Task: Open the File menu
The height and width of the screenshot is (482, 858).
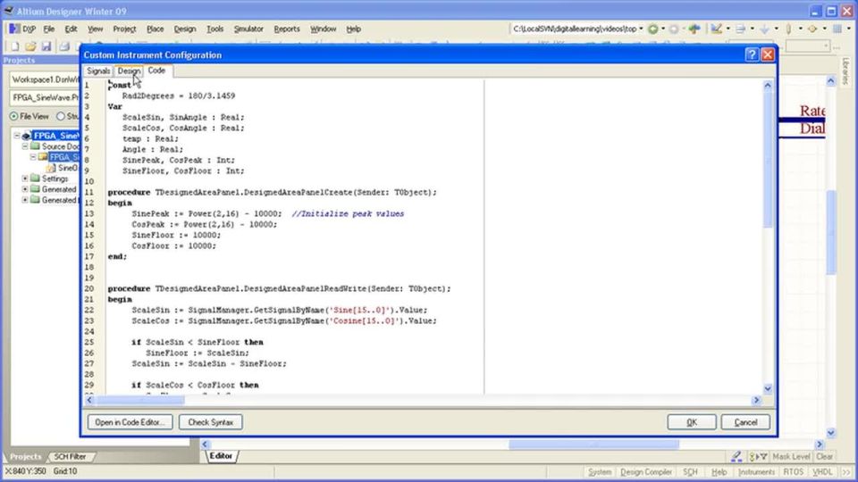Action: click(x=48, y=29)
